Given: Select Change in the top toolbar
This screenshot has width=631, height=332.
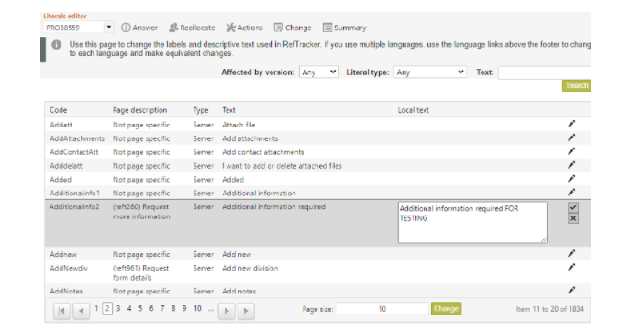Looking at the screenshot, I should tap(293, 28).
